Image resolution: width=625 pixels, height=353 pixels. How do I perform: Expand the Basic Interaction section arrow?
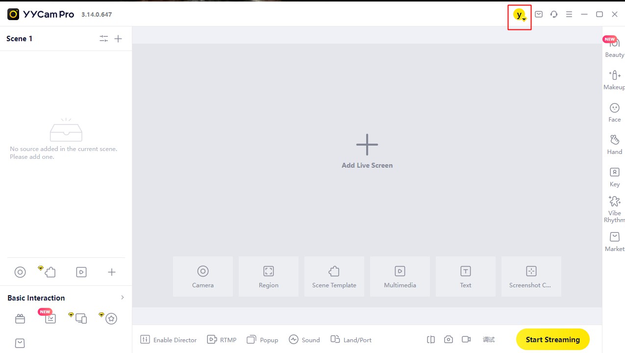pyautogui.click(x=123, y=298)
